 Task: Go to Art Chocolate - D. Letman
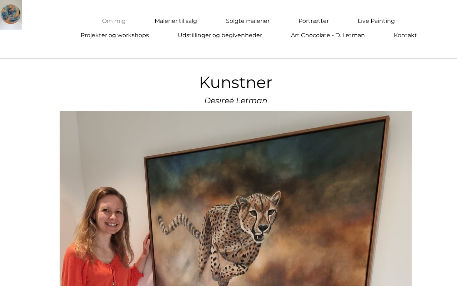coord(328,35)
